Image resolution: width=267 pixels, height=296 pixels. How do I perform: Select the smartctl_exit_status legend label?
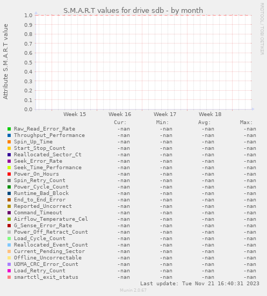pyautogui.click(x=46, y=277)
